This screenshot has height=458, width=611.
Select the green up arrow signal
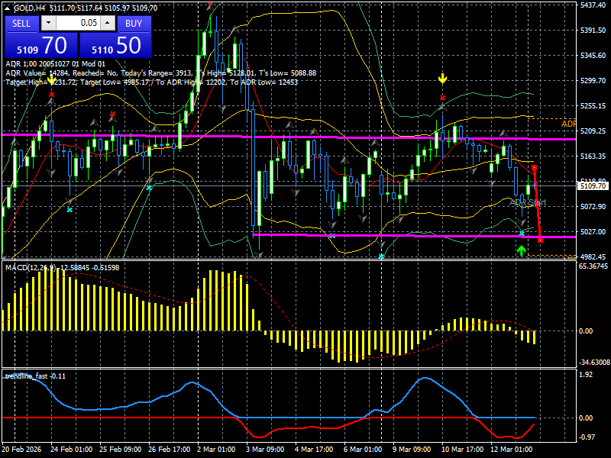[x=522, y=250]
